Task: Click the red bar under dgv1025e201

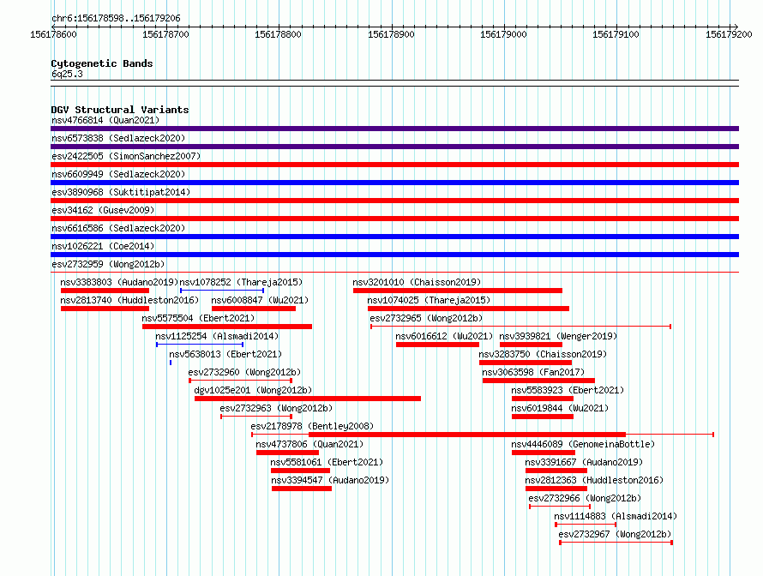Action: [x=308, y=399]
